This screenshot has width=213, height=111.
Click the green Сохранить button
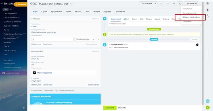tap(110, 108)
